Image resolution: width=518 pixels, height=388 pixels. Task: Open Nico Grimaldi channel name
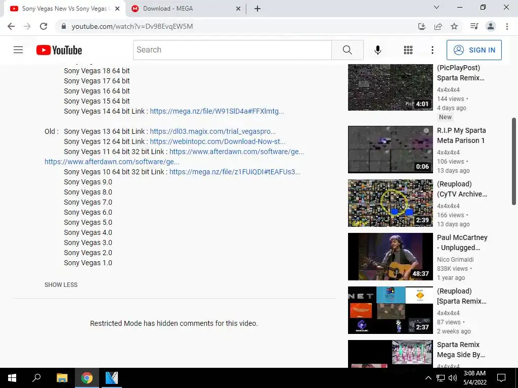point(455,260)
